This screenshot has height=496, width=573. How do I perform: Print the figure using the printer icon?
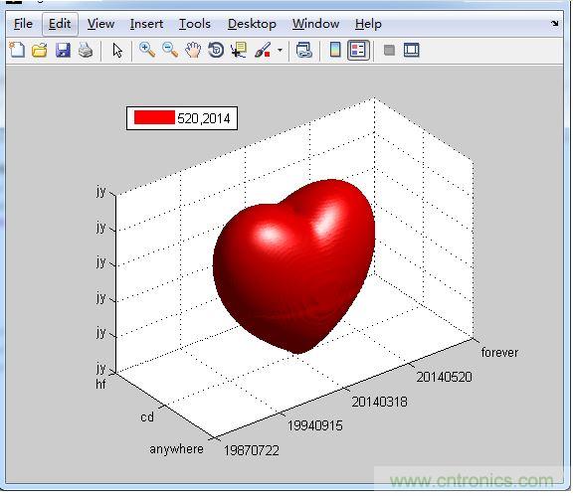[86, 50]
